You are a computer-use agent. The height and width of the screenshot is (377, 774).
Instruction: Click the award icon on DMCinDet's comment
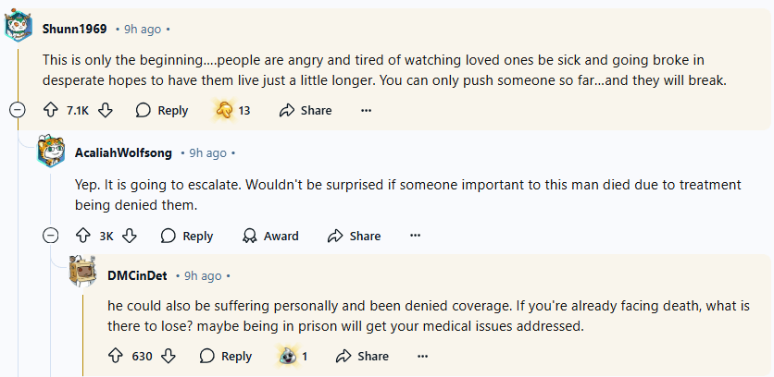tap(287, 356)
